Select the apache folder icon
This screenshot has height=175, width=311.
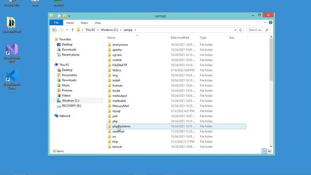(109, 50)
